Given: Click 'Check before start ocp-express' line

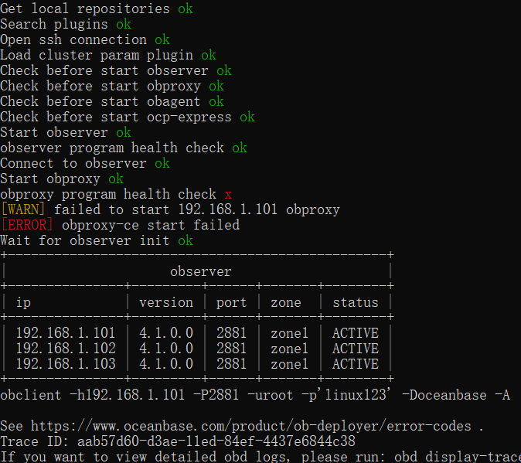Looking at the screenshot, I should 128,117.
